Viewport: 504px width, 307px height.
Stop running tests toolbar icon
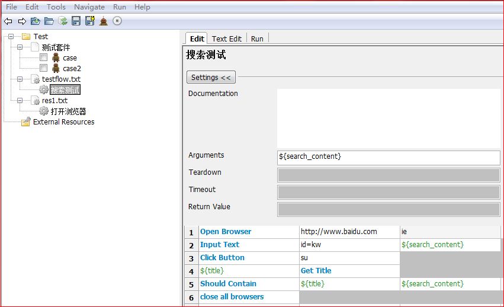pyautogui.click(x=117, y=21)
